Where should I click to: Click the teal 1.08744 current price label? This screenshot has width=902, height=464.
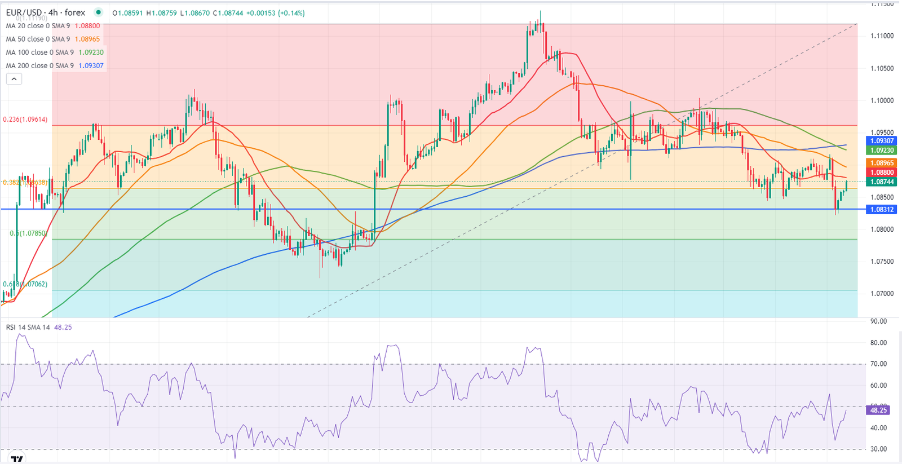click(x=882, y=182)
